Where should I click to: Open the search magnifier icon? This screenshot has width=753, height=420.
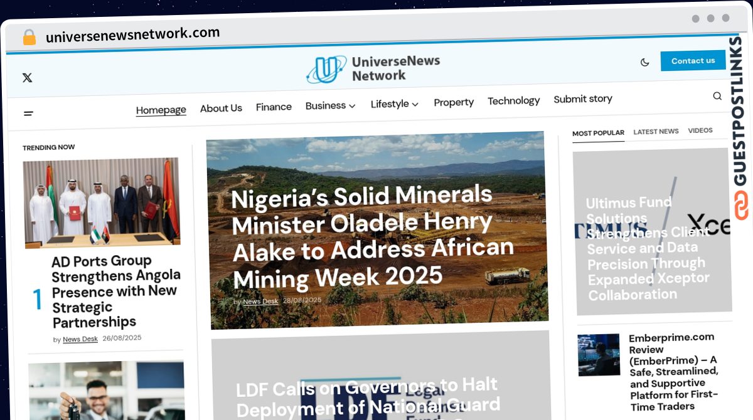tap(717, 96)
